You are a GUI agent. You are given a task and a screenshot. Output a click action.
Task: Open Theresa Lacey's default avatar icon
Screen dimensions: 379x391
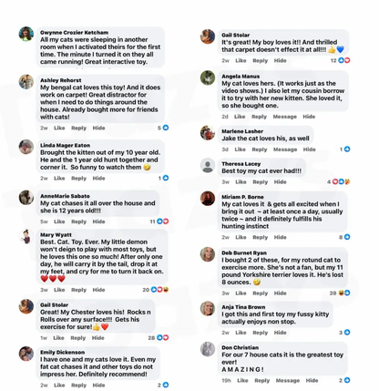208,166
